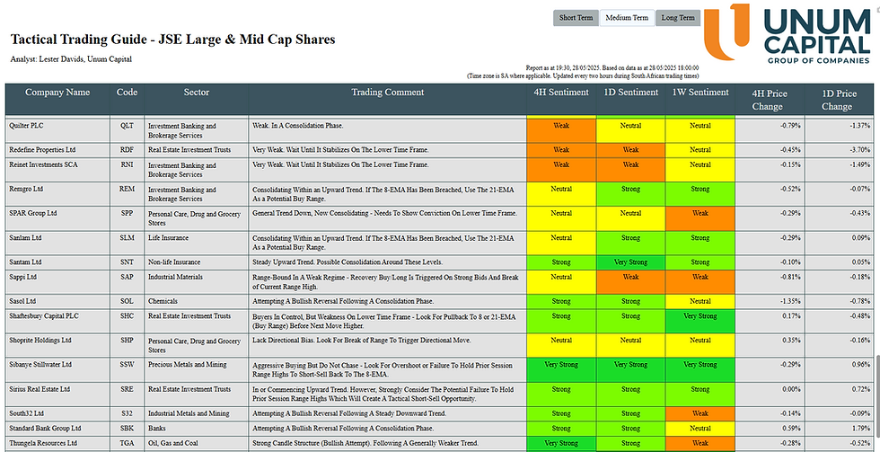
Task: Select the Medium Term tab
Action: [627, 18]
